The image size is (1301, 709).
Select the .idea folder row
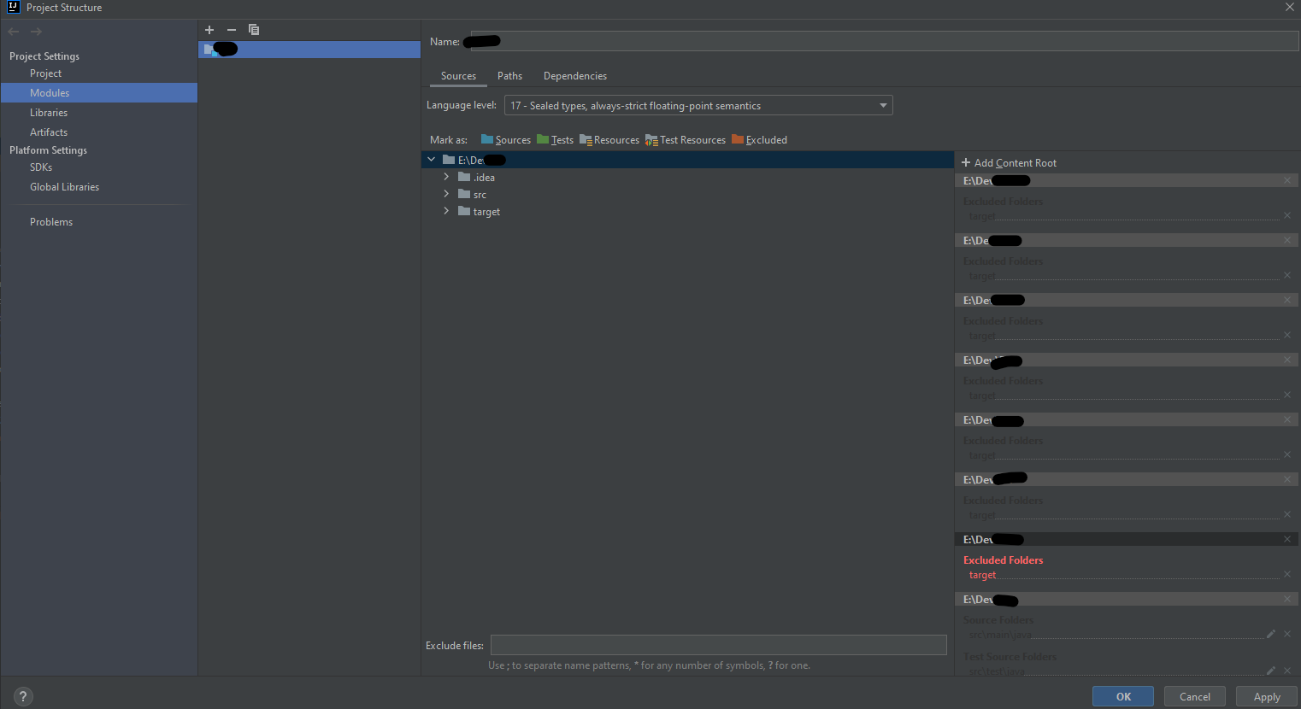[687, 177]
